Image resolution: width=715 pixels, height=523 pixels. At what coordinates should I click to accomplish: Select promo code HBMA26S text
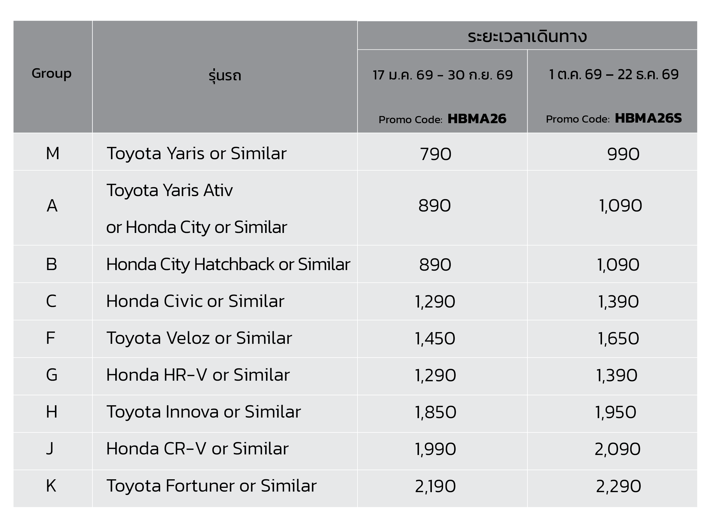(648, 118)
